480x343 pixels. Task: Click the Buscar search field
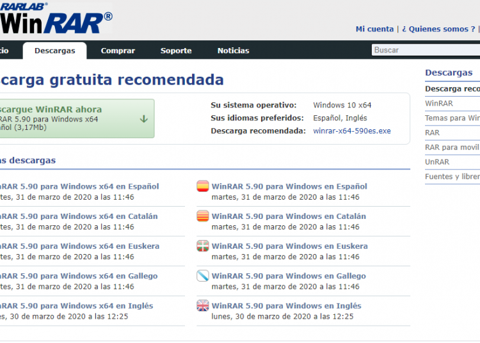click(x=426, y=50)
